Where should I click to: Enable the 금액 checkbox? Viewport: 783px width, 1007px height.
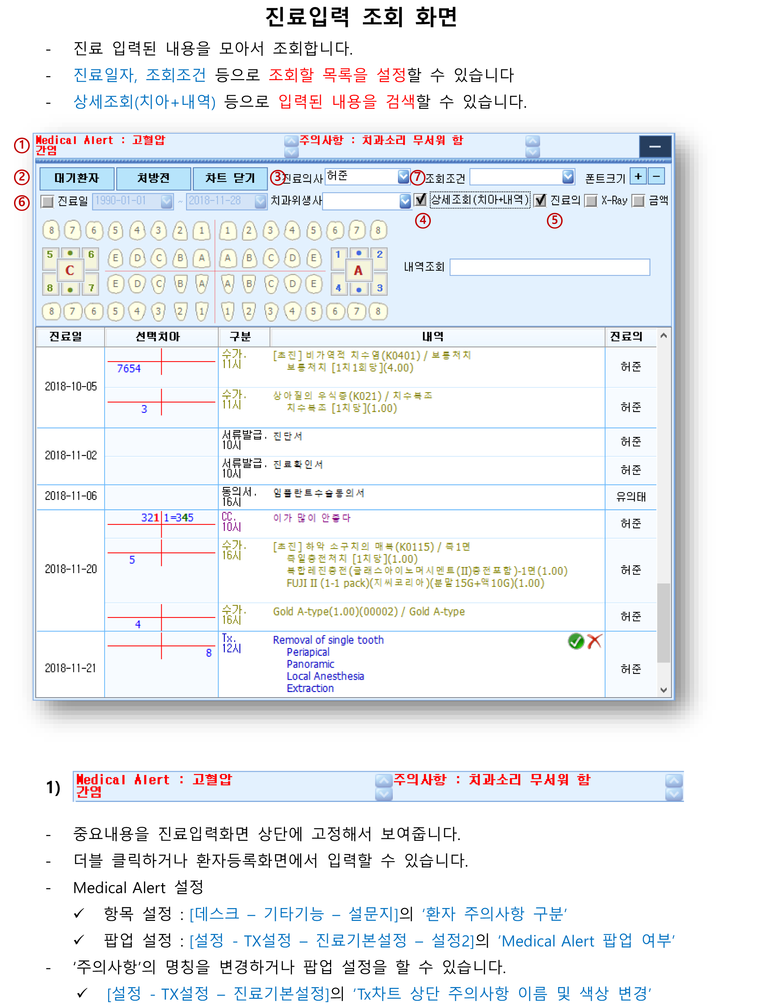pos(638,201)
